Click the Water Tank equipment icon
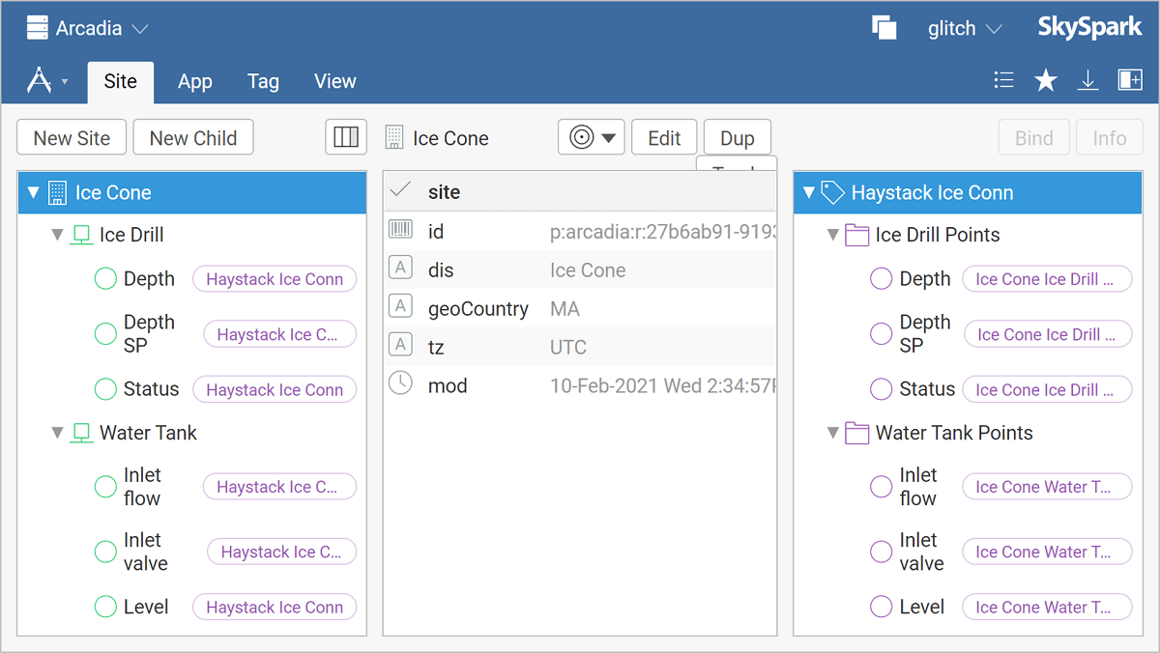Image resolution: width=1160 pixels, height=653 pixels. 81,433
